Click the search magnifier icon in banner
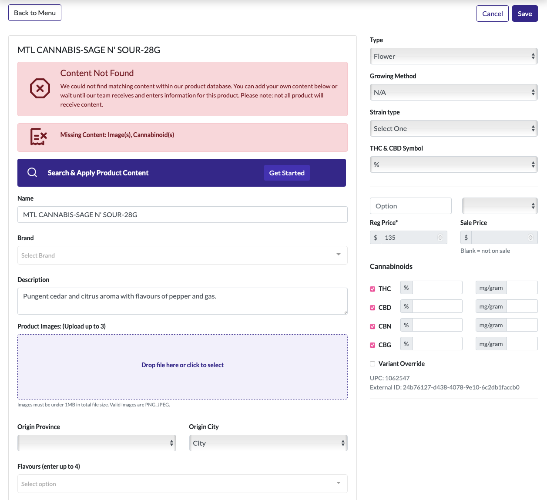Screen dimensions: 547x500 [x=32, y=172]
